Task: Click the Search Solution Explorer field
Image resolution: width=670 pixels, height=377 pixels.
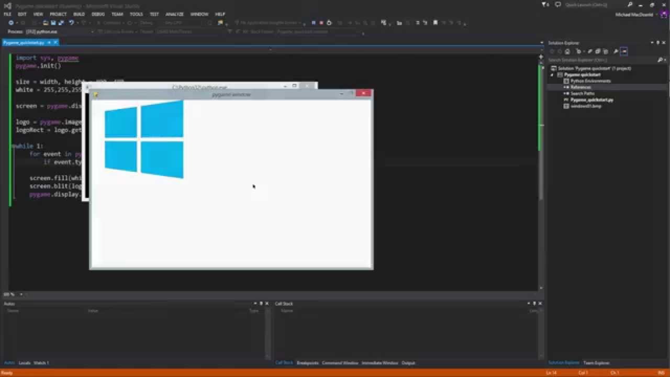Action: 602,60
